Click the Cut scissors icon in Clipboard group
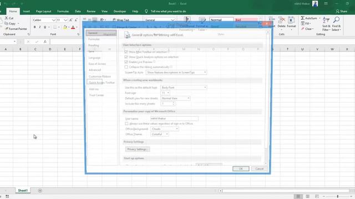 coord(7,18)
